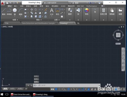The image size is (127, 97).
Task: Click the Erase tool icon
Action: pos(46,9)
